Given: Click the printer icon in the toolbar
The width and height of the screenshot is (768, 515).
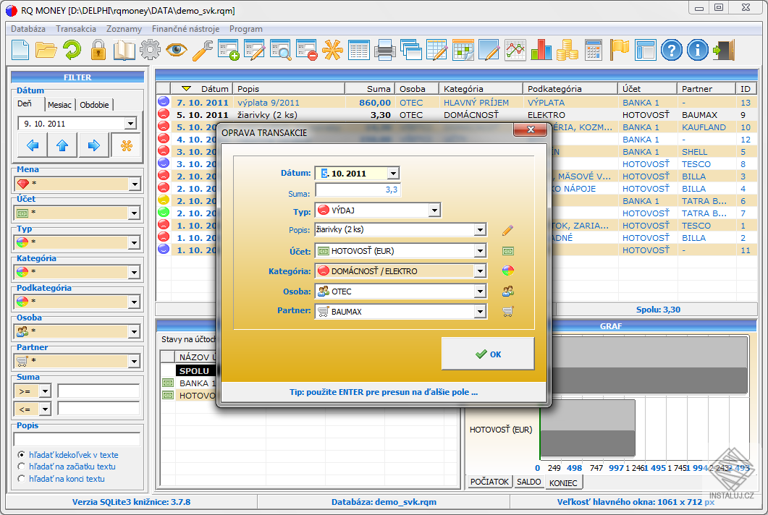Looking at the screenshot, I should (385, 50).
